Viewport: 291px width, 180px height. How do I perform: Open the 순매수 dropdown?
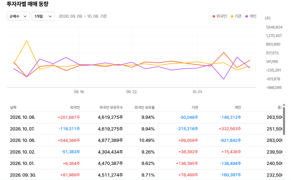[x=18, y=16]
